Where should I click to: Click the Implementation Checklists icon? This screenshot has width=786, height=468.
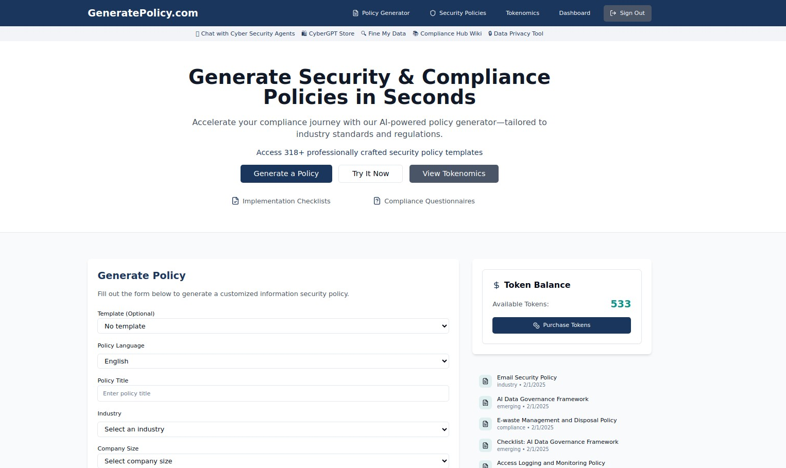(235, 201)
